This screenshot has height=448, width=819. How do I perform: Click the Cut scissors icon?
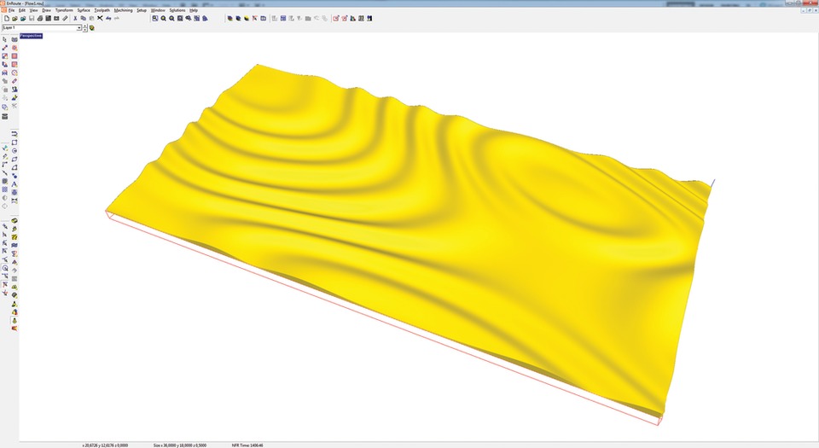pyautogui.click(x=75, y=18)
